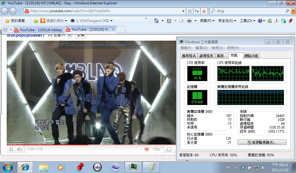Screen dimensions: 296x173
Task: Click the Task Manager taskbar icon
Action: click(x=133, y=167)
